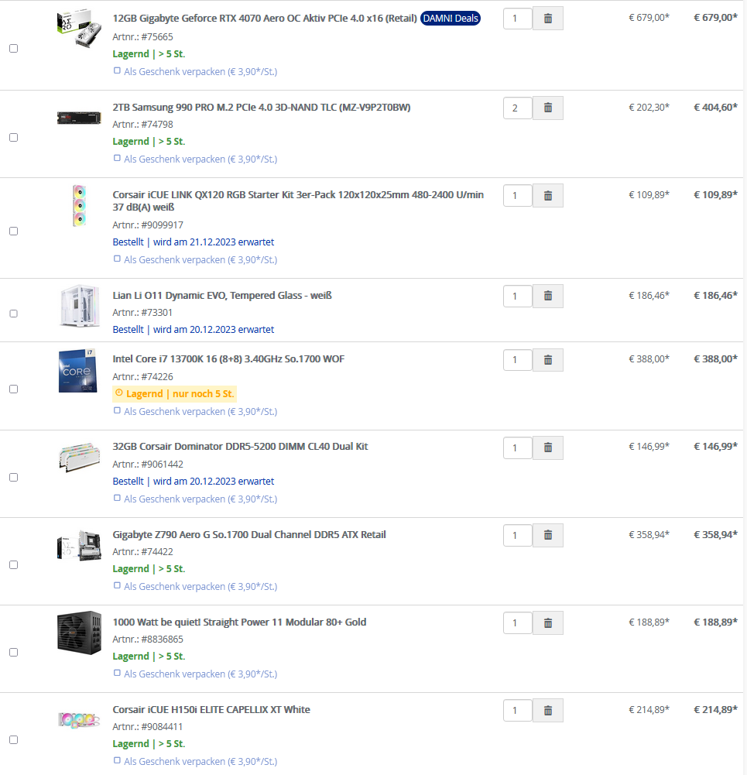Screen dimensions: 747x775
Task: Enable gift wrap for Gigabyte Z790 Aero G
Action: [117, 585]
